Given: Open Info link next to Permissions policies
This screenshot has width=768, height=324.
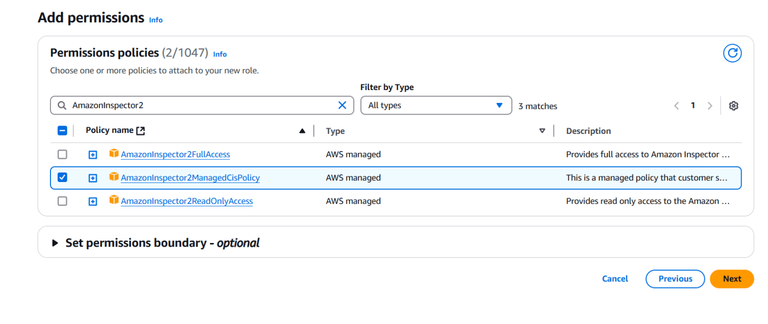Looking at the screenshot, I should [x=220, y=54].
